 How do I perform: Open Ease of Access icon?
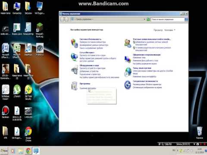click(128, 85)
